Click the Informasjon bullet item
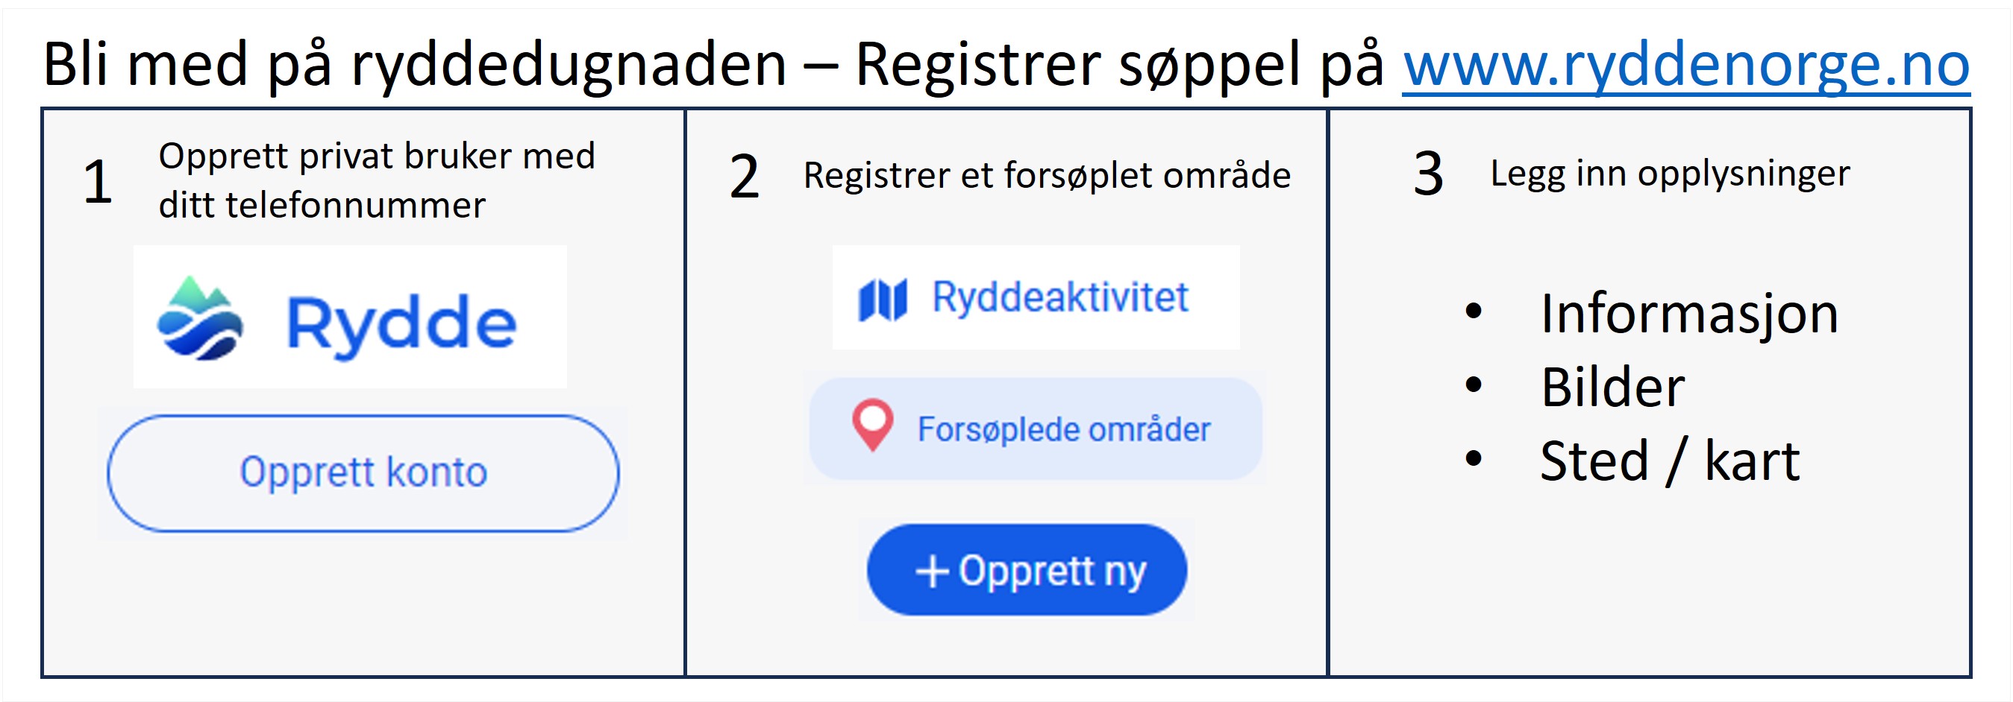The width and height of the screenshot is (2013, 702). (x=1688, y=314)
